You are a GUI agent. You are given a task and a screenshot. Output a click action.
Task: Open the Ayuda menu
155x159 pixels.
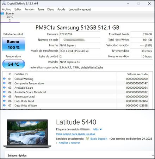click(61, 9)
